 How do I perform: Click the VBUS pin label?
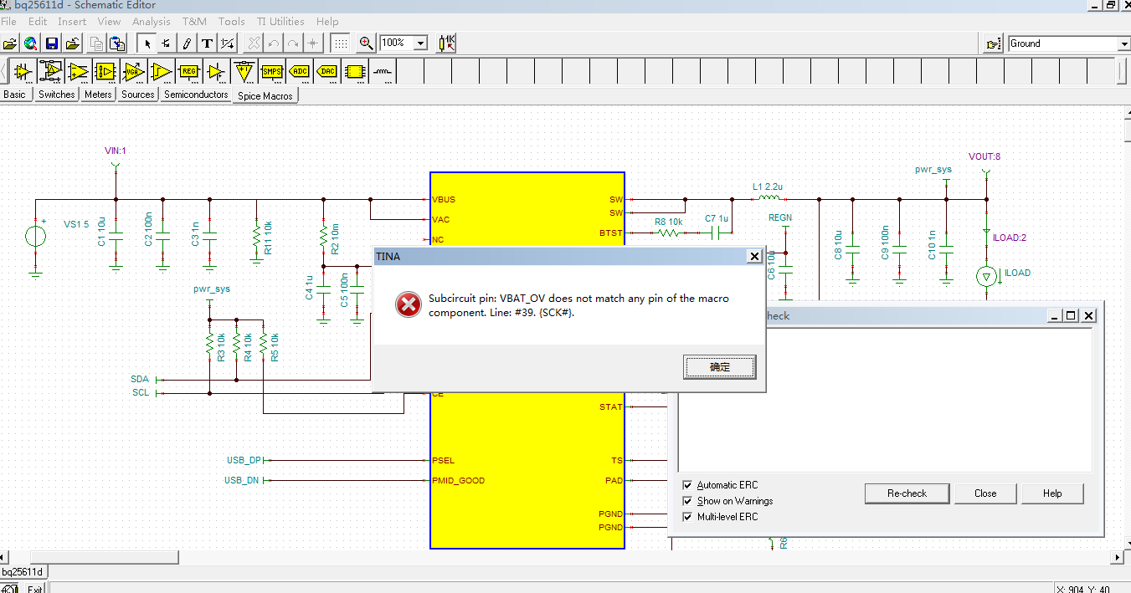(x=444, y=200)
